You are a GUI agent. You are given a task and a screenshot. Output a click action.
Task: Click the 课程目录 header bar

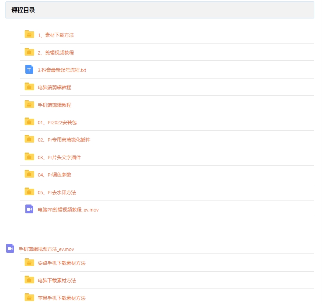point(160,10)
